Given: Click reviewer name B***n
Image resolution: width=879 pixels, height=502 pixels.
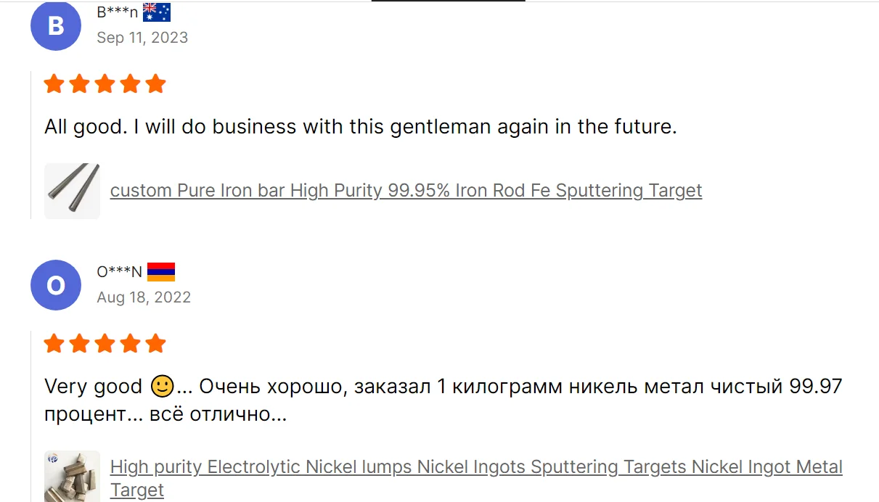Looking at the screenshot, I should pos(117,12).
